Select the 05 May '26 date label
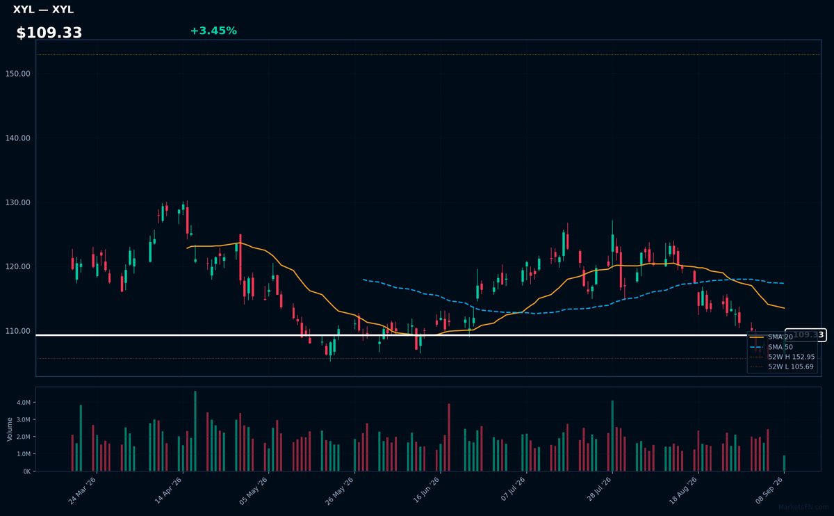Screen dimensions: 834x516 click(254, 490)
